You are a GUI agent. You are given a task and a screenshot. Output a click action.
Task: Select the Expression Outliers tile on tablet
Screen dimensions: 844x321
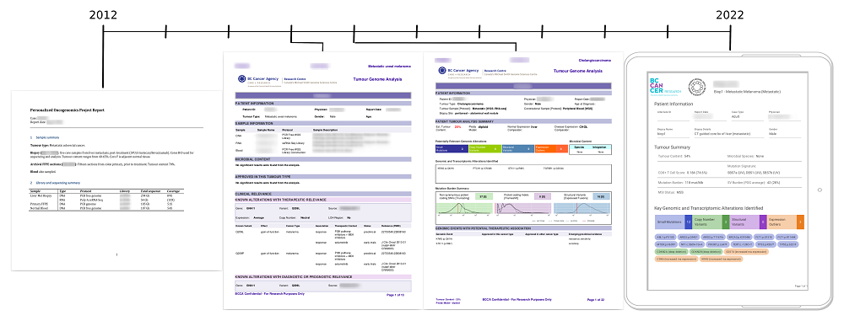(785, 222)
